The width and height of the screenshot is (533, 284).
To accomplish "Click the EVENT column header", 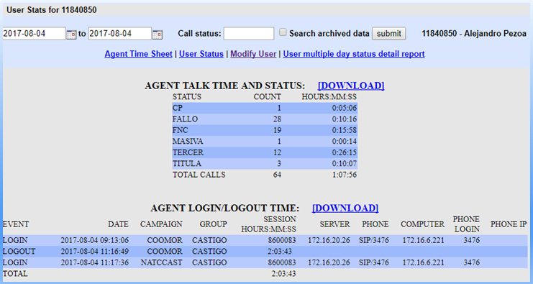I will click(x=16, y=224).
